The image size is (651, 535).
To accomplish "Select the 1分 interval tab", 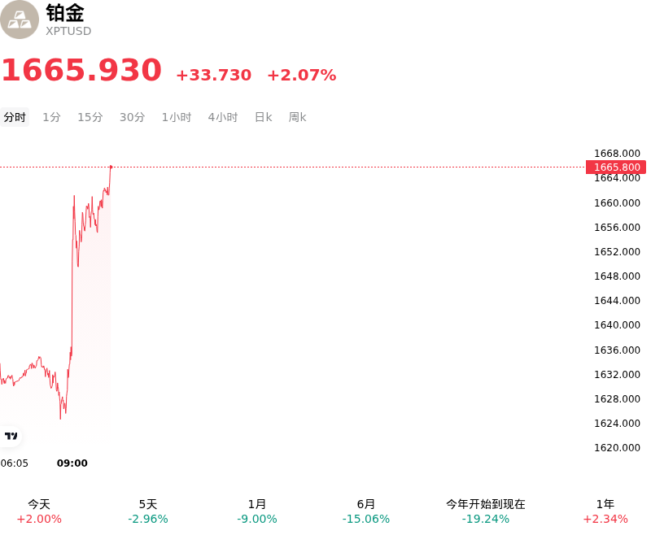I will tap(51, 117).
